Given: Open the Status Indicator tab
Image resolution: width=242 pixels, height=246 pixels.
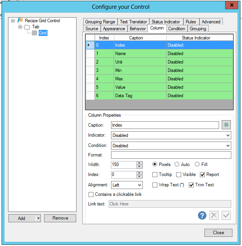Looking at the screenshot, I should [165, 22].
